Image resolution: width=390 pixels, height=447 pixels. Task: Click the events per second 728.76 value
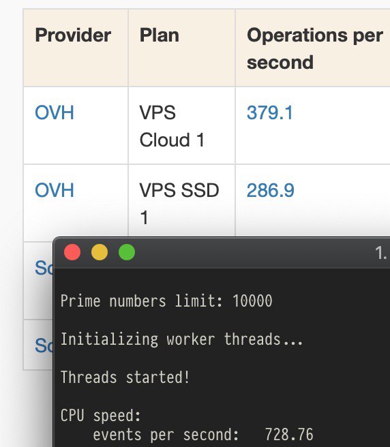click(289, 435)
